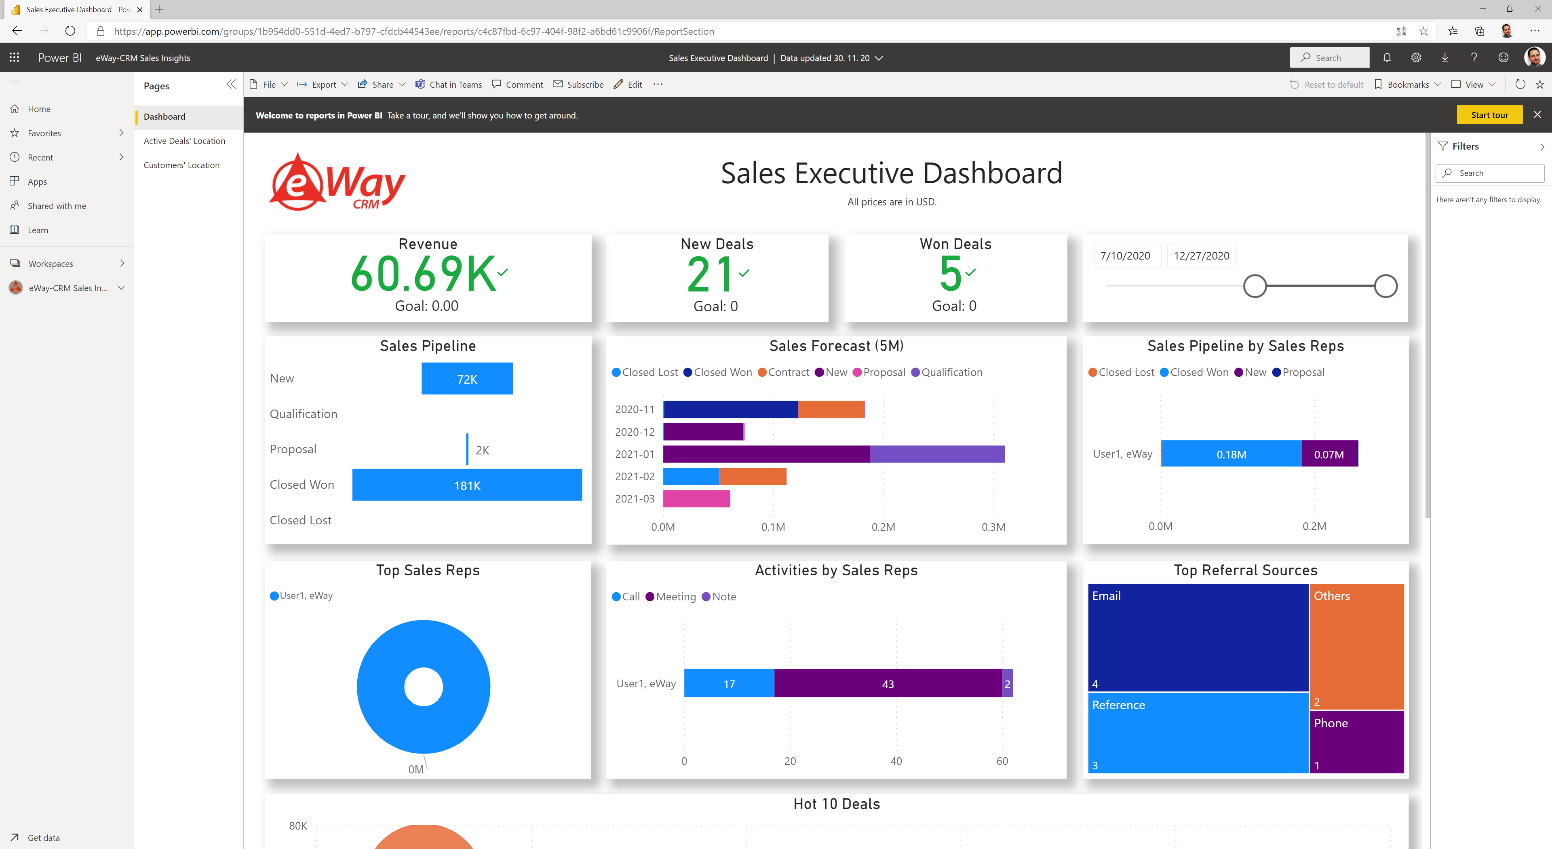Open Shared with me
Screen dimensions: 1552x849
click(x=57, y=205)
